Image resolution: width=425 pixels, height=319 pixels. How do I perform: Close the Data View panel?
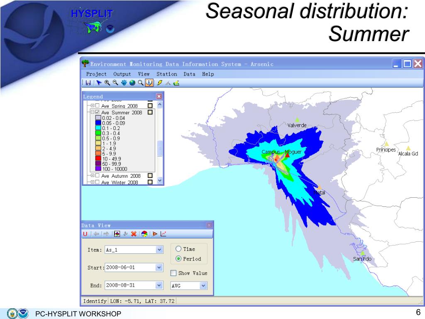209,225
